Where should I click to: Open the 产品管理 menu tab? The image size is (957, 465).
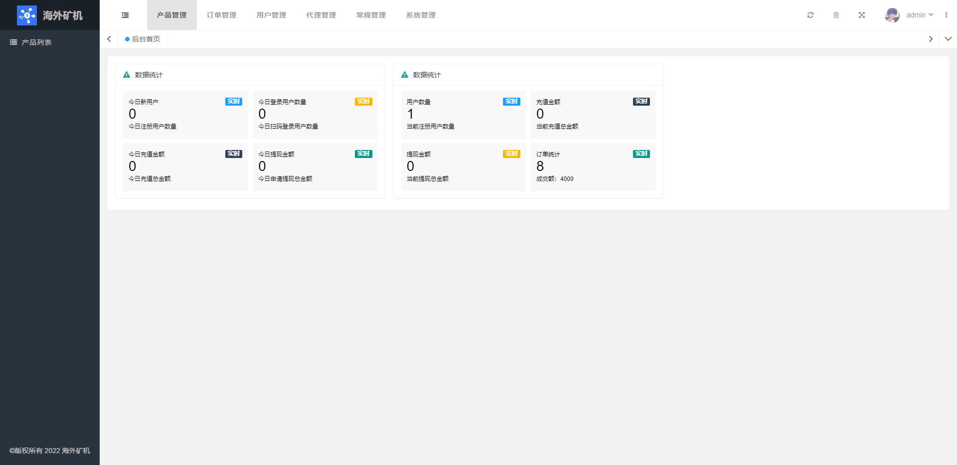[172, 15]
